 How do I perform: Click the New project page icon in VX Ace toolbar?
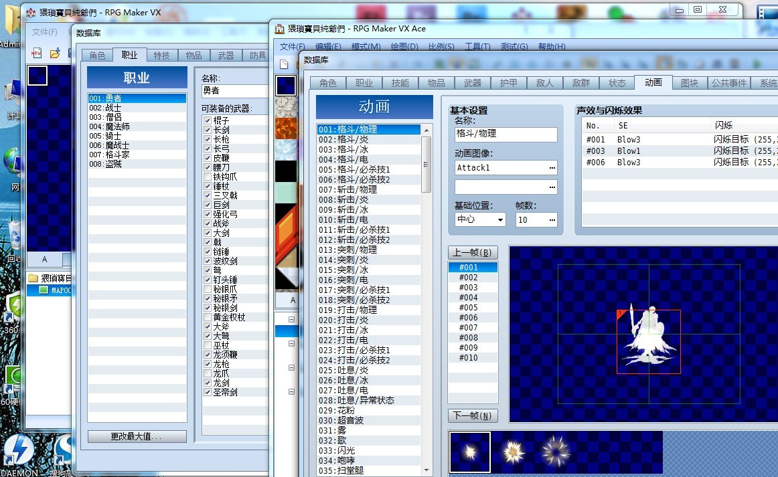tap(284, 64)
